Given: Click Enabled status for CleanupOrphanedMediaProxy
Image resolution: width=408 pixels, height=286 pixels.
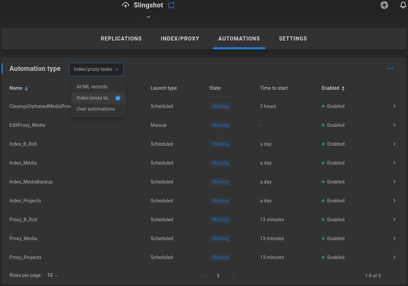Looking at the screenshot, I should click(333, 106).
